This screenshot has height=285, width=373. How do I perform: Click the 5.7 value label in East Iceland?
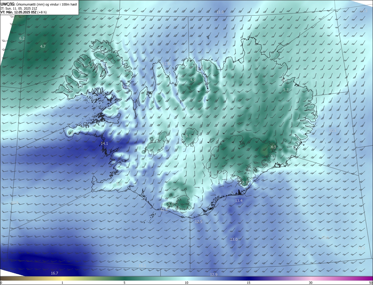pyautogui.click(x=286, y=90)
